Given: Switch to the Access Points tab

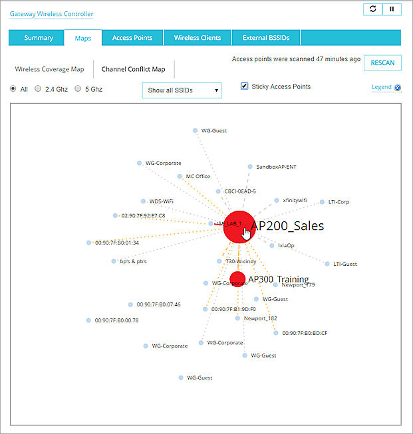Looking at the screenshot, I should coord(132,38).
